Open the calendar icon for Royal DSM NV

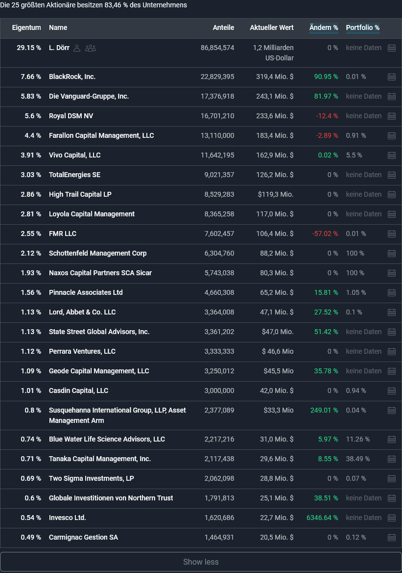(x=392, y=116)
